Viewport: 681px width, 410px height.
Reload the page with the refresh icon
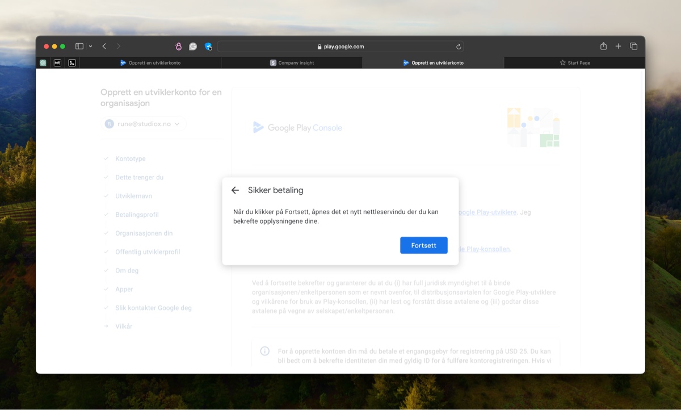coord(459,47)
